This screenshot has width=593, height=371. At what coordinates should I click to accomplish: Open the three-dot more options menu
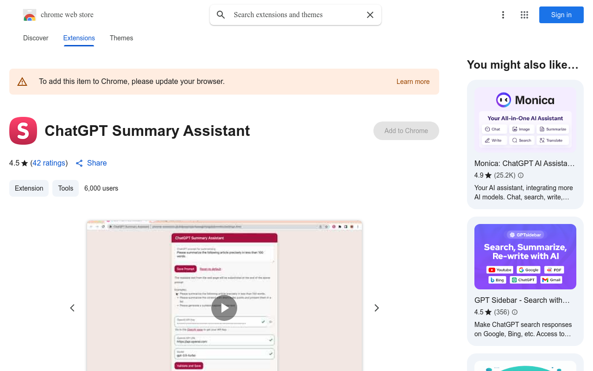(x=503, y=15)
